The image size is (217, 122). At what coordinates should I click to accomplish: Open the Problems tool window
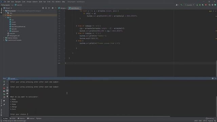click(x=21, y=119)
